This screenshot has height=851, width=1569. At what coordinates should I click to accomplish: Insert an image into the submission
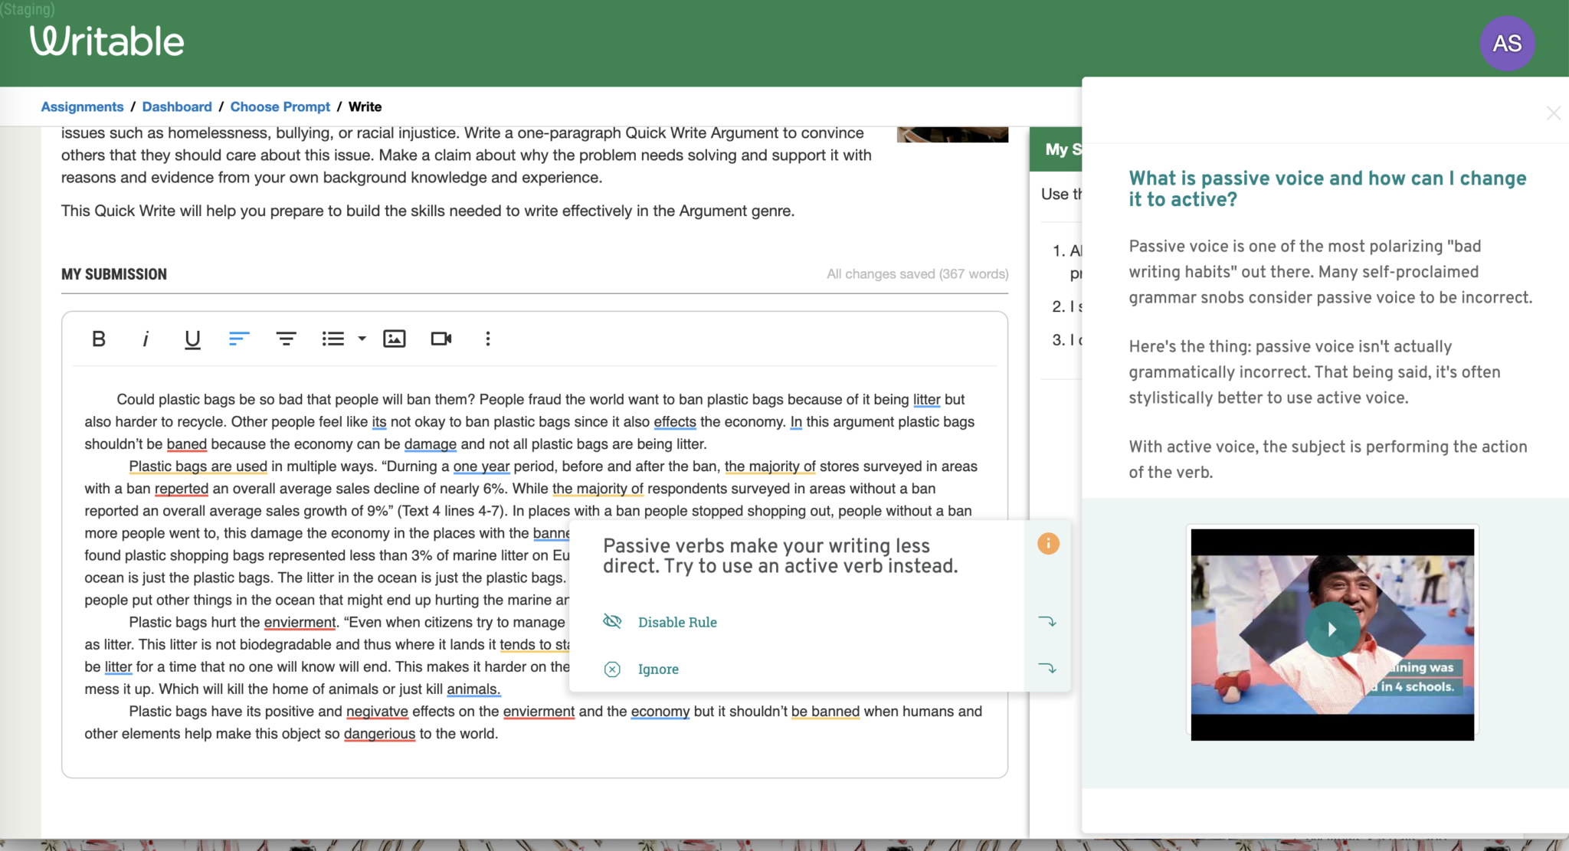coord(394,338)
